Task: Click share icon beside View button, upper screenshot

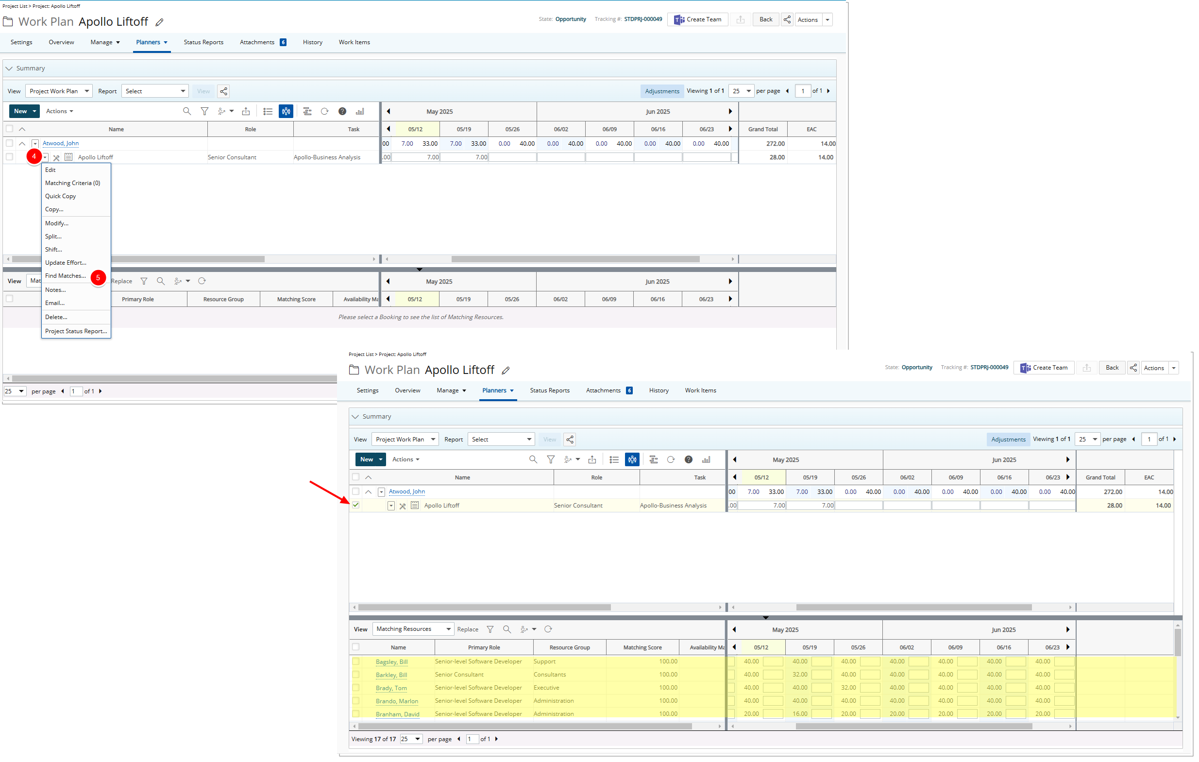Action: (x=223, y=91)
